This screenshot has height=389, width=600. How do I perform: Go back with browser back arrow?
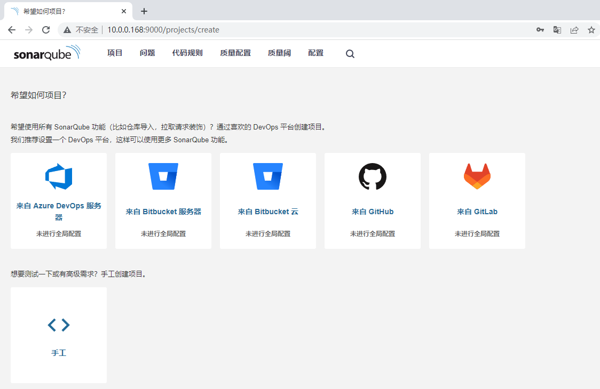[12, 30]
